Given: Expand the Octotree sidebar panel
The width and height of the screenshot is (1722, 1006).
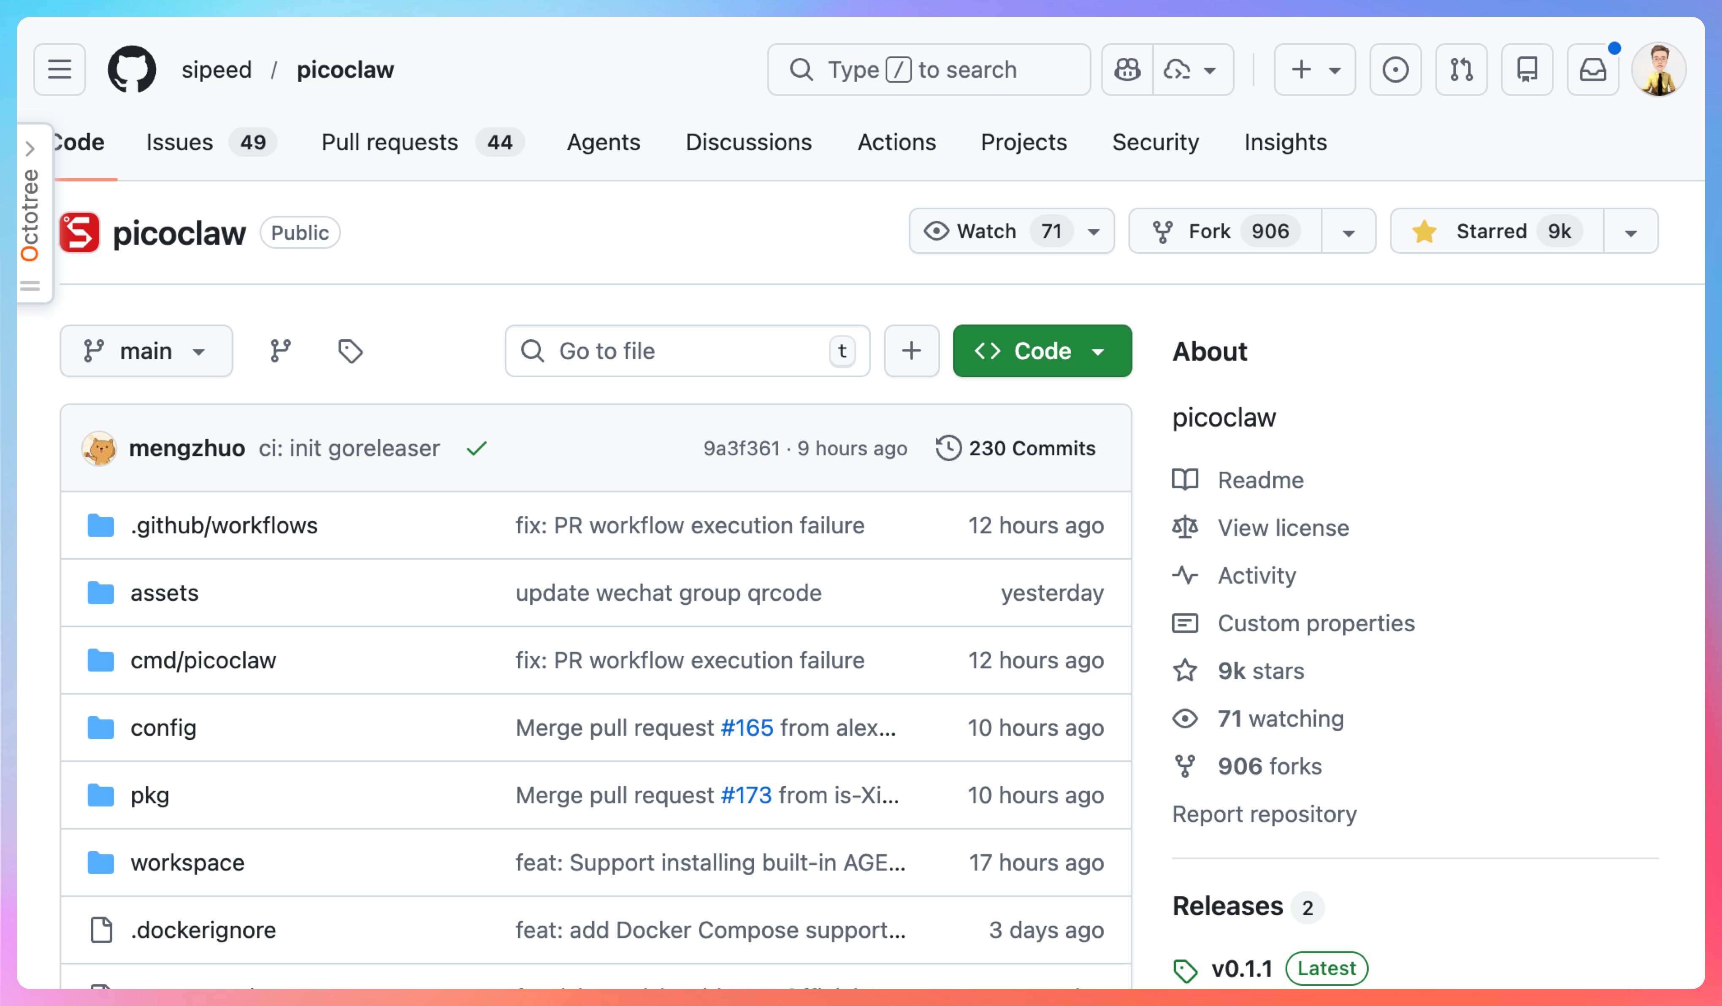Looking at the screenshot, I should (30, 148).
